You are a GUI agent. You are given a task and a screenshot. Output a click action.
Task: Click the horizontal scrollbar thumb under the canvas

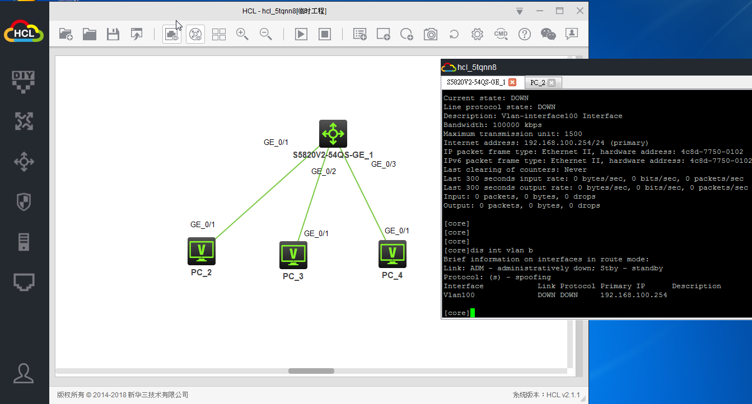point(311,371)
